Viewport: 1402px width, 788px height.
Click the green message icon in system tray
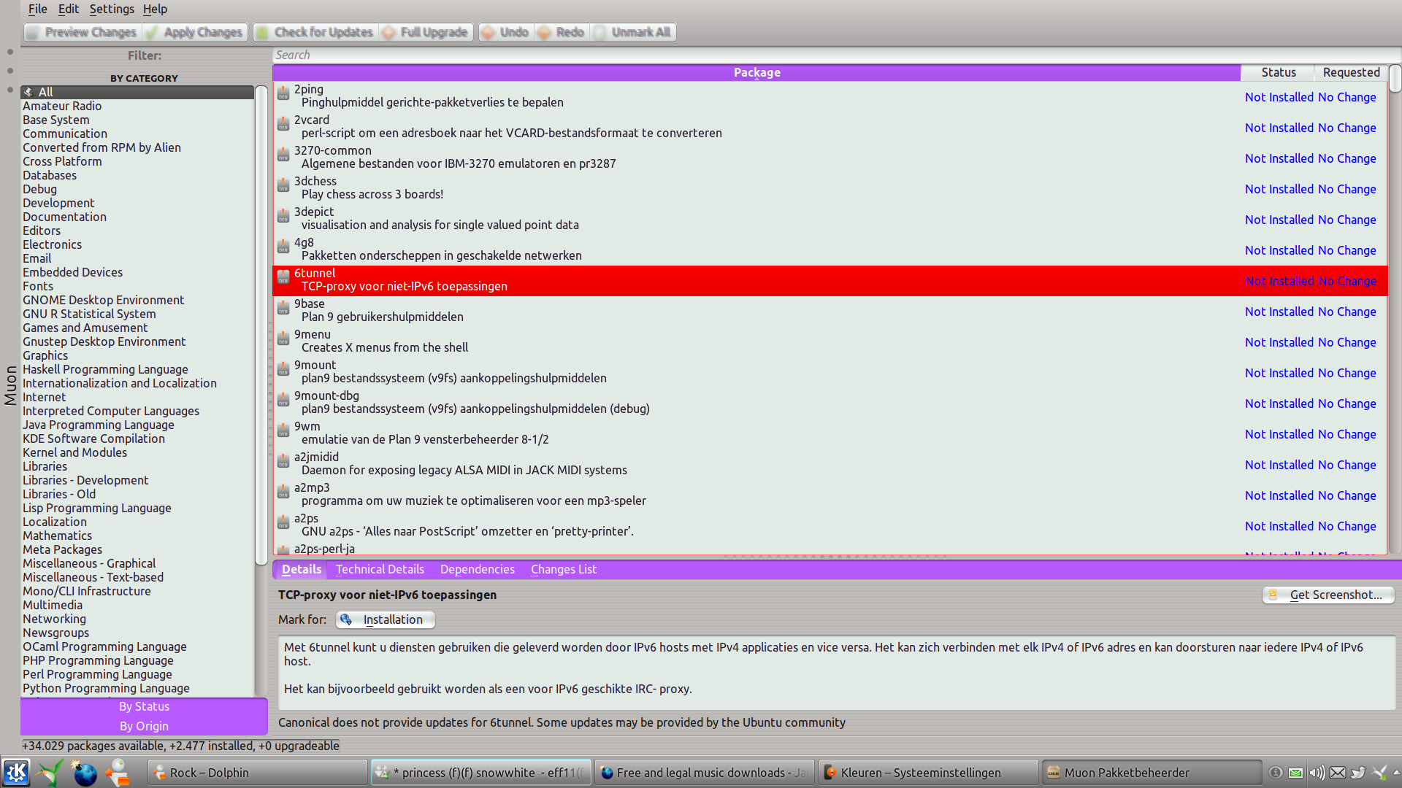1295,773
